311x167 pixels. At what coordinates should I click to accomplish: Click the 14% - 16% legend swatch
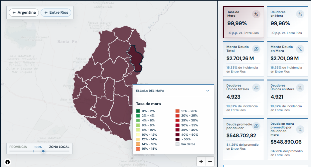(138, 144)
